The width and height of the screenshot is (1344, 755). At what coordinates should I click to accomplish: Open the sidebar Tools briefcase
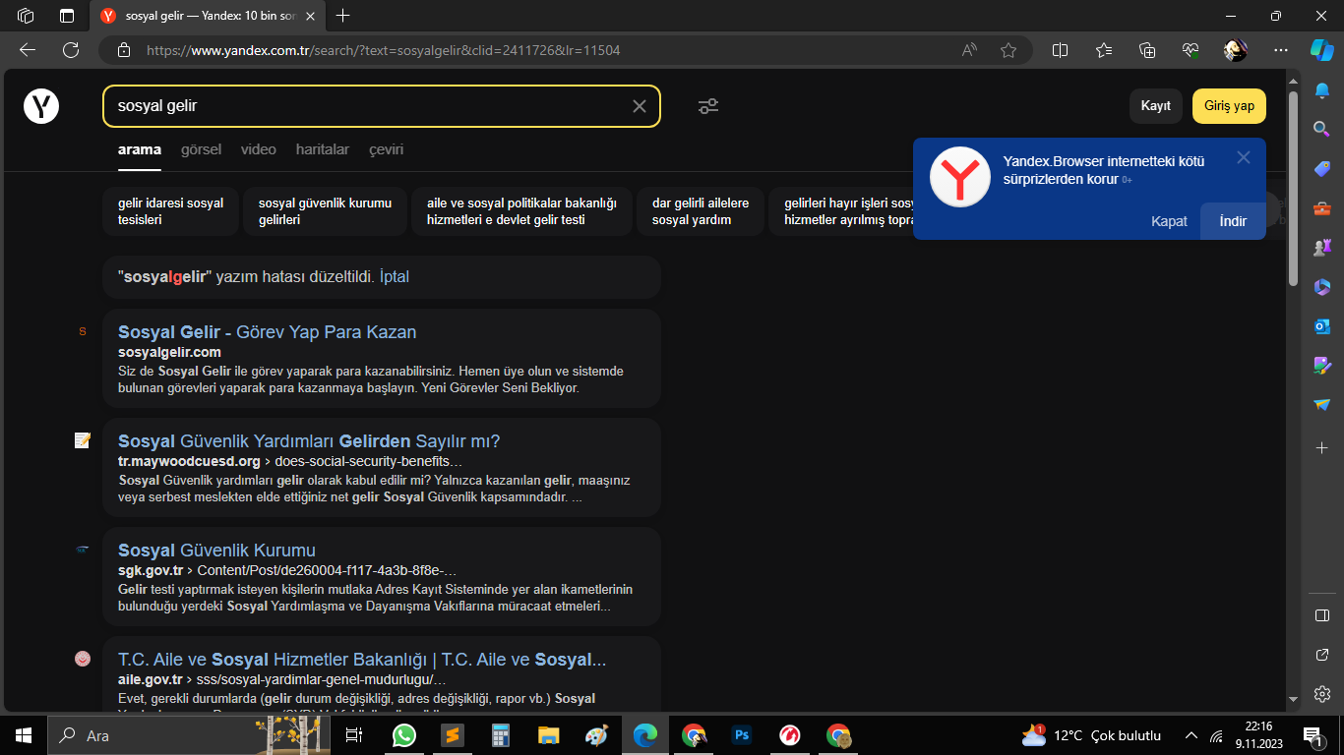click(x=1322, y=208)
